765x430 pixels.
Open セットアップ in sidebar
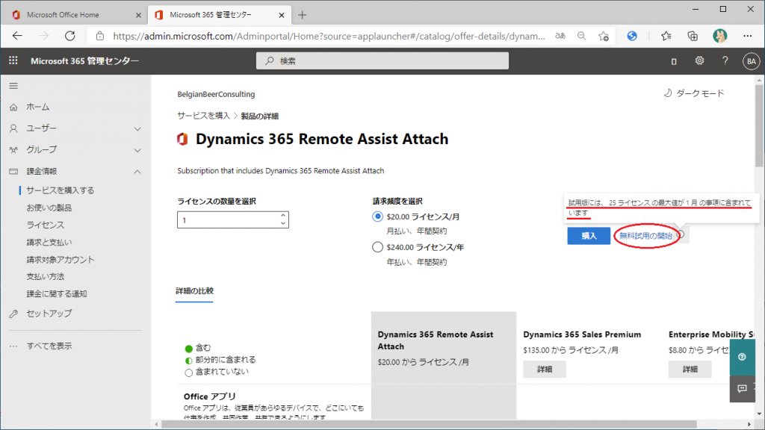[49, 314]
